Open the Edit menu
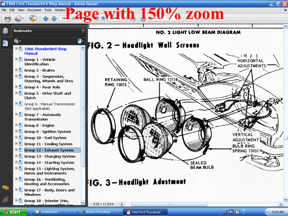Image resolution: width=288 pixels, height=216 pixels. click(12, 10)
